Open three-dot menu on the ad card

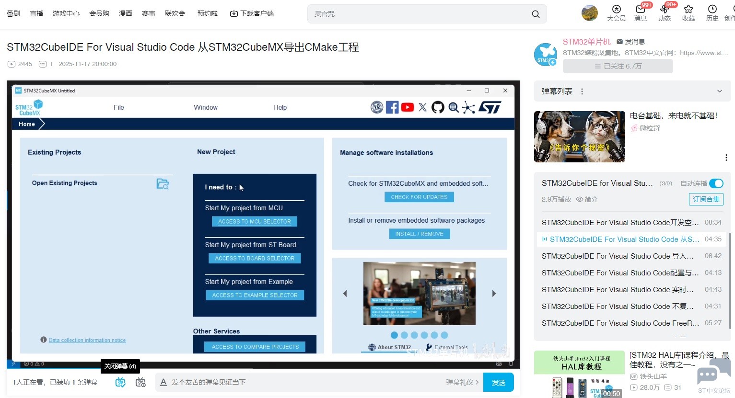[x=726, y=158]
